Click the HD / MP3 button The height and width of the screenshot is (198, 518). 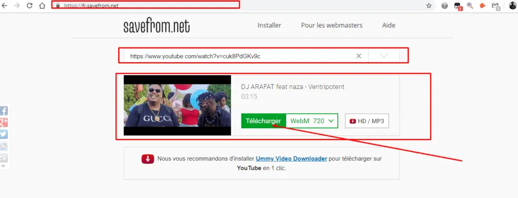(367, 121)
